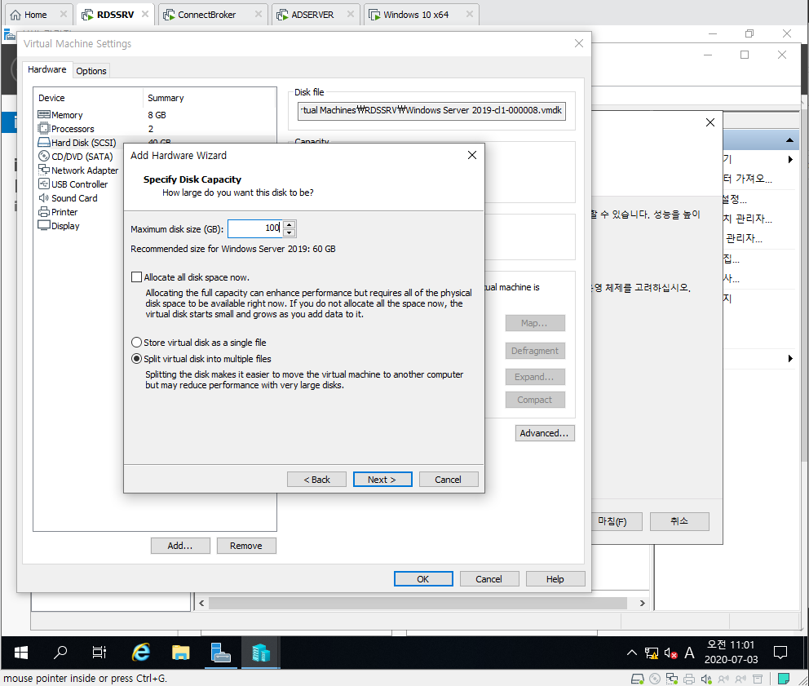Image resolution: width=809 pixels, height=686 pixels.
Task: Click the IME language indicator A
Action: pyautogui.click(x=689, y=653)
